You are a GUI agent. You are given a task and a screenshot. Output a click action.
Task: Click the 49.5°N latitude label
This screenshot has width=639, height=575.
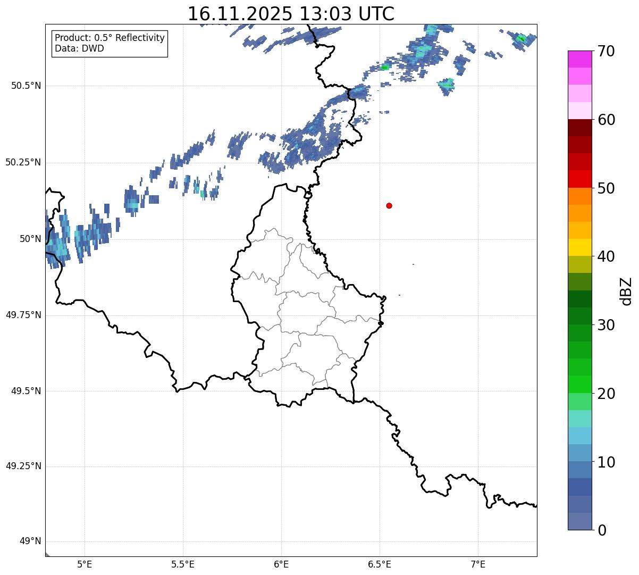(x=26, y=391)
